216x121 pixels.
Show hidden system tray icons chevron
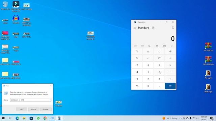point(181,118)
